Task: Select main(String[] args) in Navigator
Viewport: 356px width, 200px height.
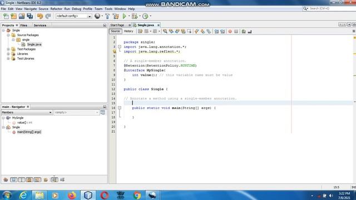Action: (x=29, y=132)
